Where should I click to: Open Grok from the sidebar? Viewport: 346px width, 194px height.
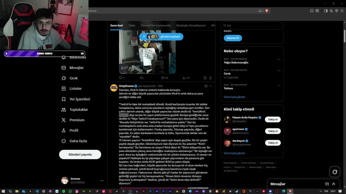point(70,78)
